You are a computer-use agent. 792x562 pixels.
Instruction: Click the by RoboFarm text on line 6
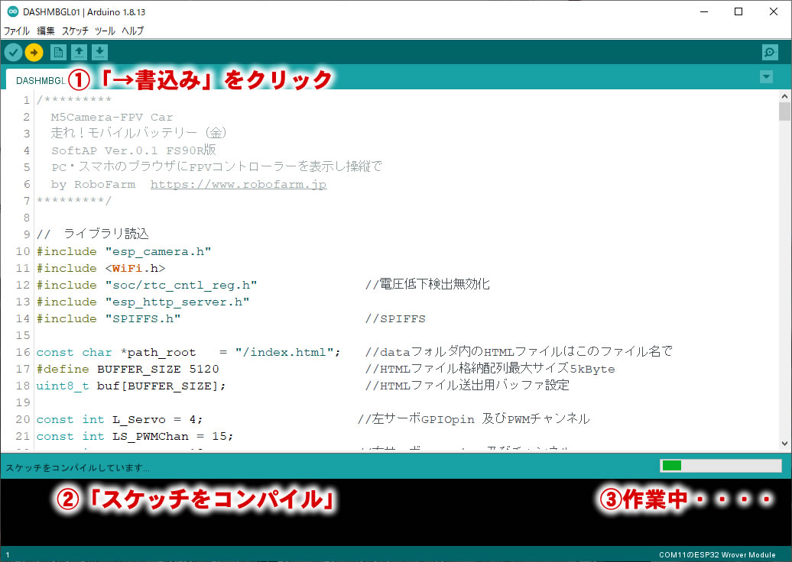(x=93, y=184)
